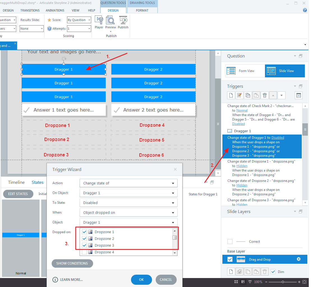Click the SHOW CONDITIONS button
This screenshot has width=311, height=287.
(x=72, y=263)
